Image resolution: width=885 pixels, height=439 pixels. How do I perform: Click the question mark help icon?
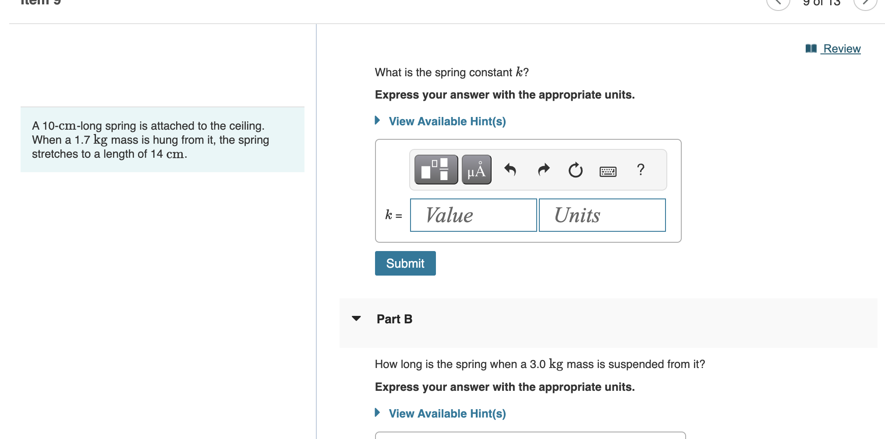(641, 170)
